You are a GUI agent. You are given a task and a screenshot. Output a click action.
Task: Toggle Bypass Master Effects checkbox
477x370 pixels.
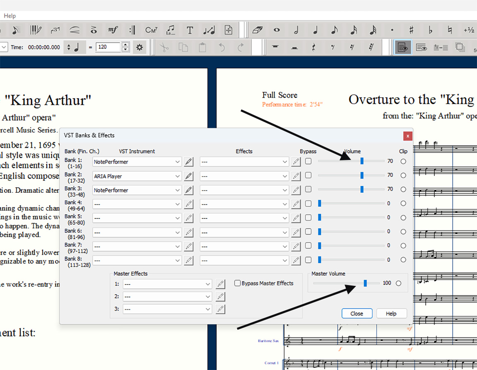[x=238, y=283]
